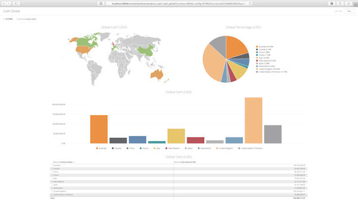The image size is (358, 224).
Task: Click the New Zealand table row
Action: [179, 182]
